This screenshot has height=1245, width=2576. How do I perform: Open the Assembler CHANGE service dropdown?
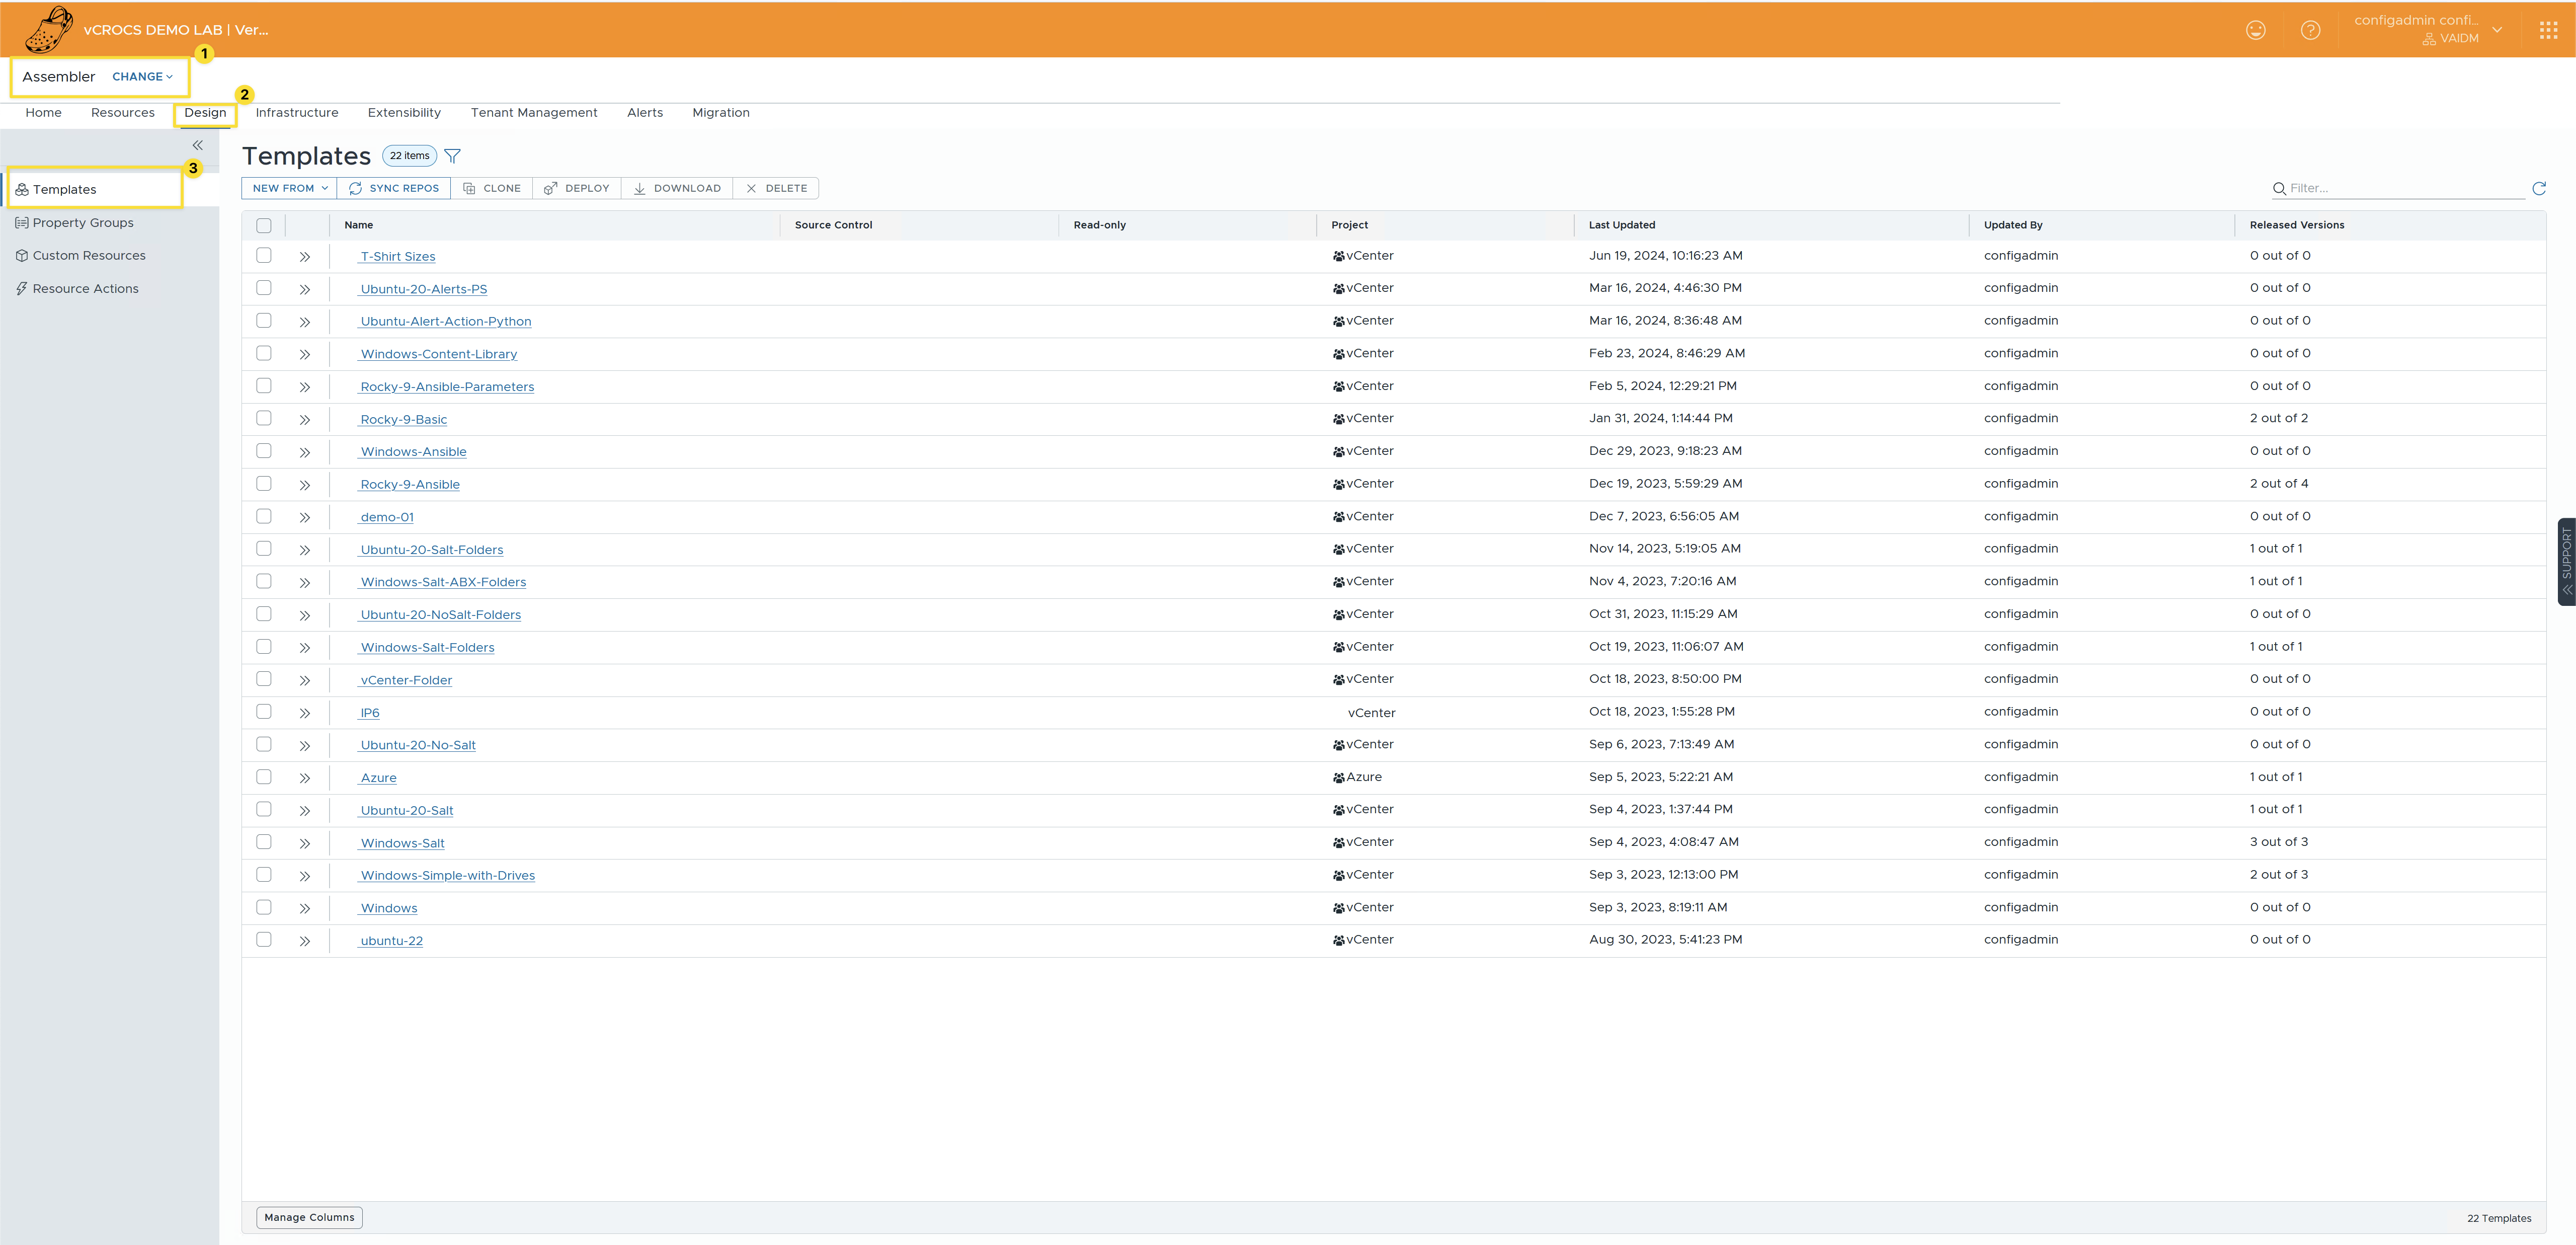coord(142,77)
